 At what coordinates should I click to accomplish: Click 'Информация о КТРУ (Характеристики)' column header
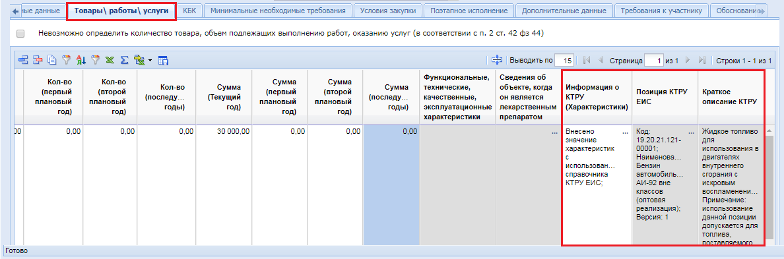click(597, 97)
